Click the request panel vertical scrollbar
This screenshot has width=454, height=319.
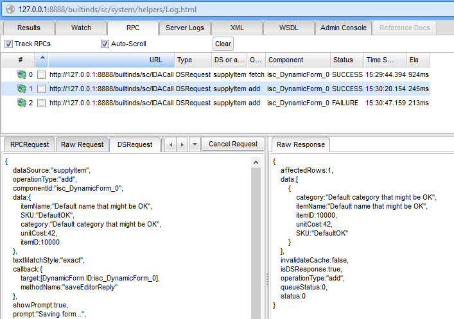[x=256, y=237]
